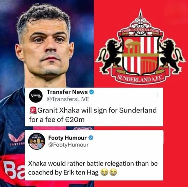Image resolution: width=188 pixels, height=187 pixels.
Task: Open the @FootyHumour handle
Action: (x=68, y=145)
